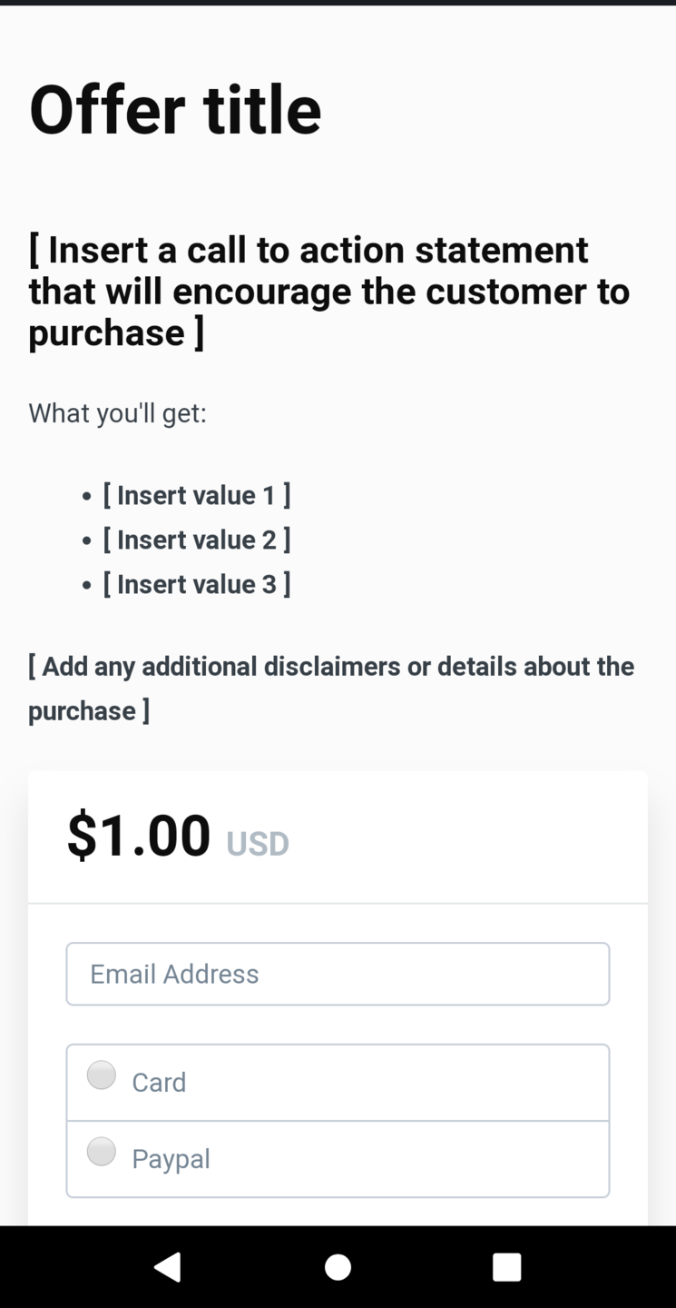Click the Offer title heading
This screenshot has height=1308, width=676.
[175, 110]
